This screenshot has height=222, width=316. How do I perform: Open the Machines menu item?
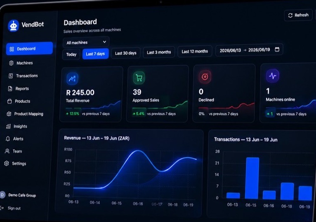[25, 63]
